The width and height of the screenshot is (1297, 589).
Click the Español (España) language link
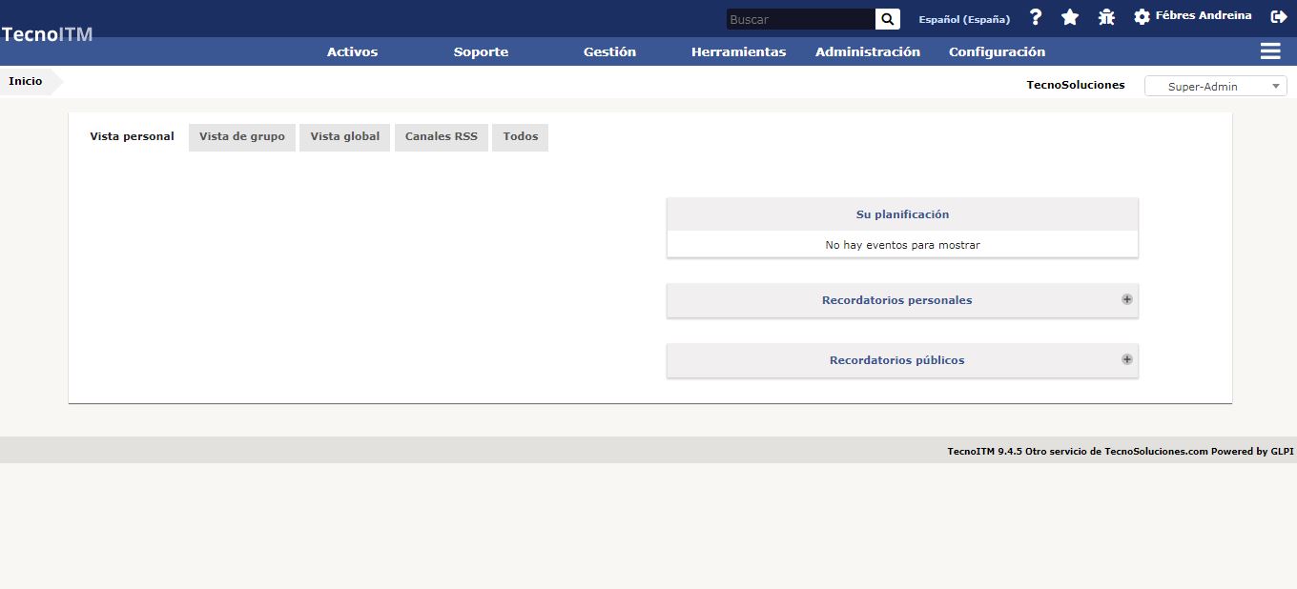(964, 19)
